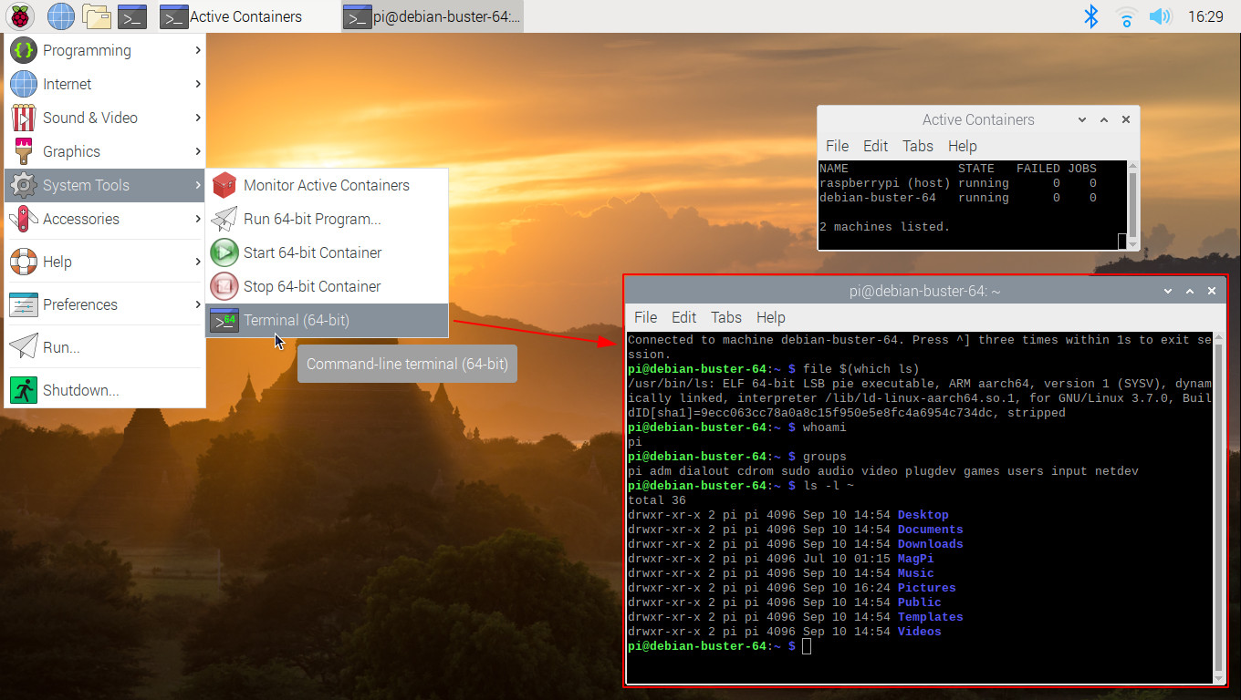Expand Internet submenu arrow
Screen dimensions: 1241x700
[x=197, y=84]
